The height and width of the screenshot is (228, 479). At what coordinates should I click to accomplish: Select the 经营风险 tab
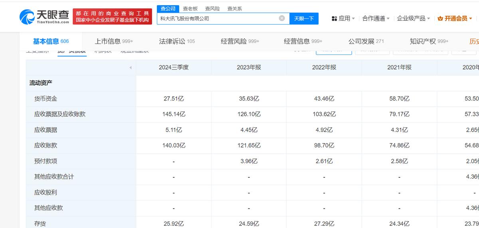[240, 41]
